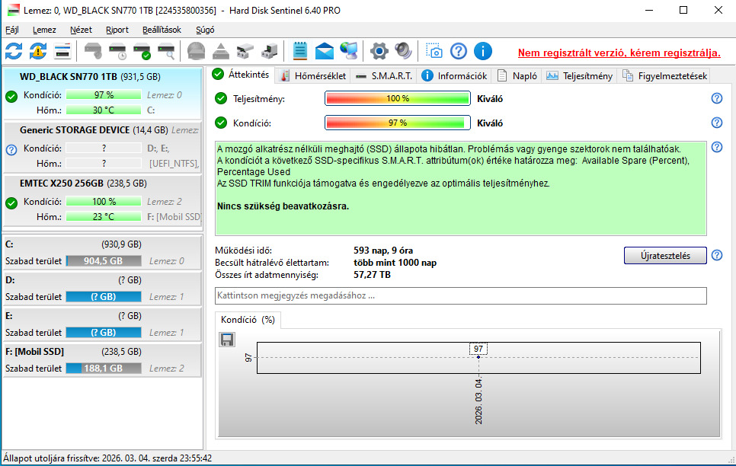The width and height of the screenshot is (736, 466).
Task: Click the disk with green checkmark icon
Action: (x=142, y=51)
